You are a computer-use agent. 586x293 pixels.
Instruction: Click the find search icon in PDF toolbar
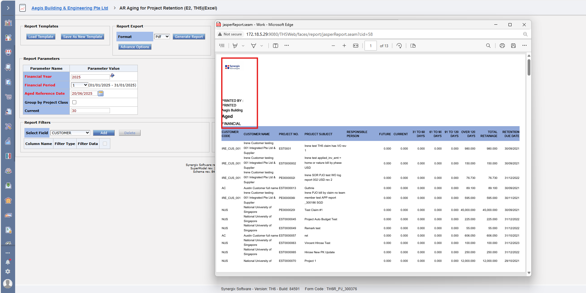click(488, 46)
